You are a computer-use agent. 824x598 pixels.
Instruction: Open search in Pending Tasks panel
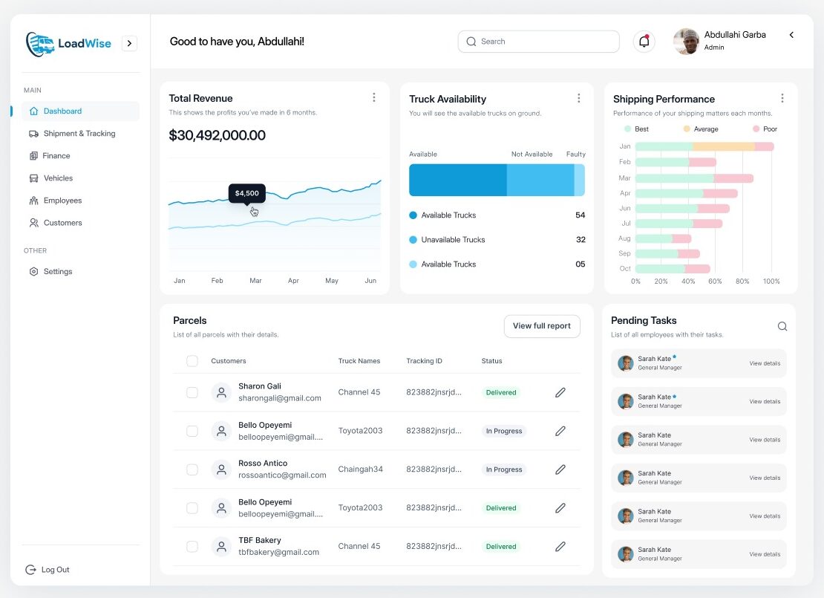pos(782,326)
